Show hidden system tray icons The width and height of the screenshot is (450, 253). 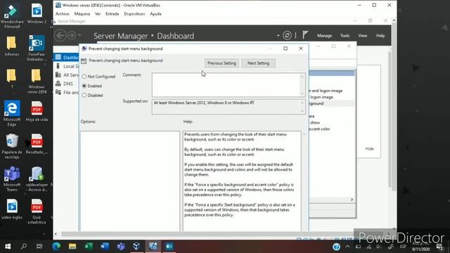(x=347, y=247)
